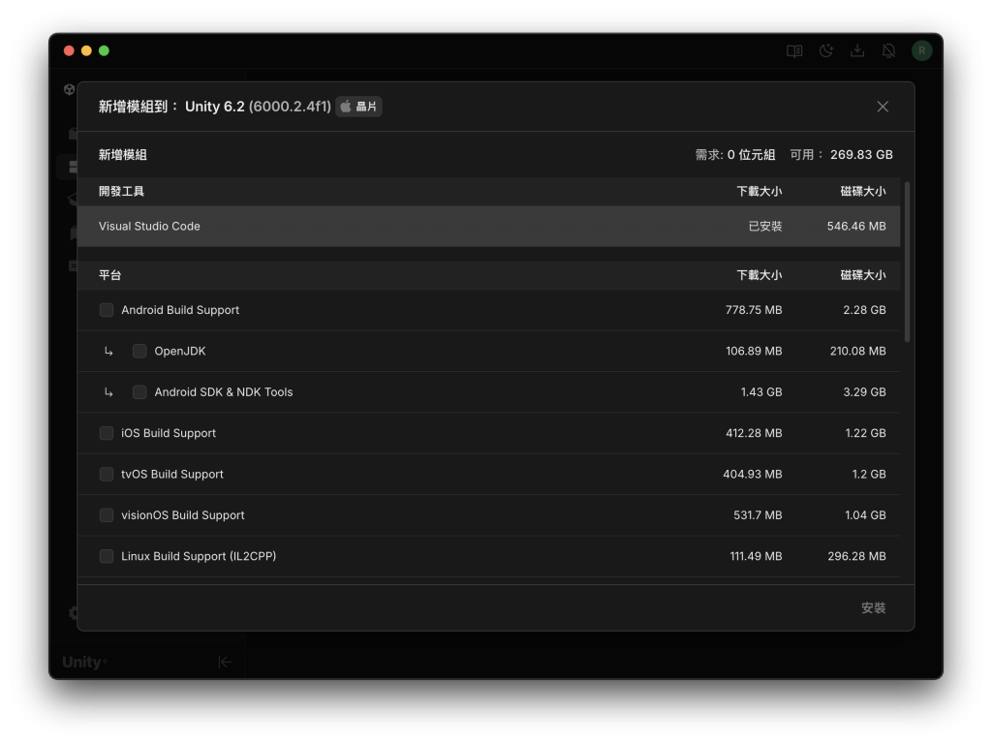Click the Apple silicon 晶片 badge
This screenshot has height=744, width=992.
coord(358,107)
